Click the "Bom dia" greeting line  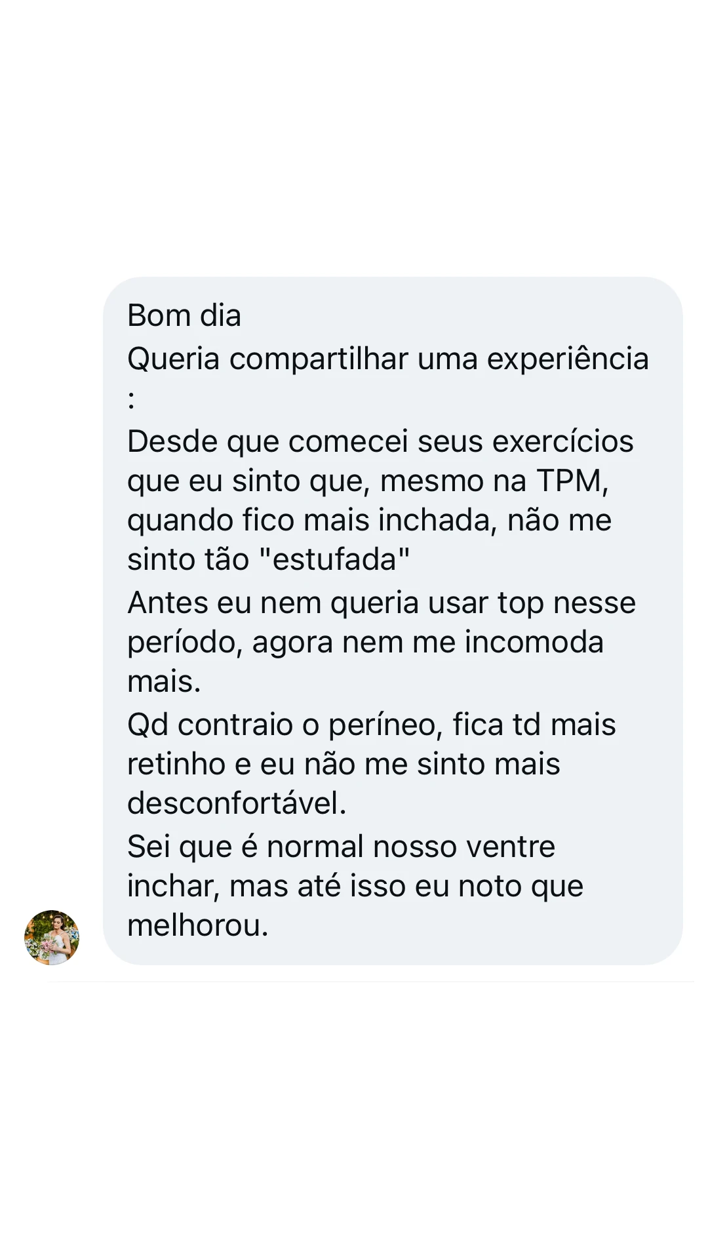[x=184, y=315]
